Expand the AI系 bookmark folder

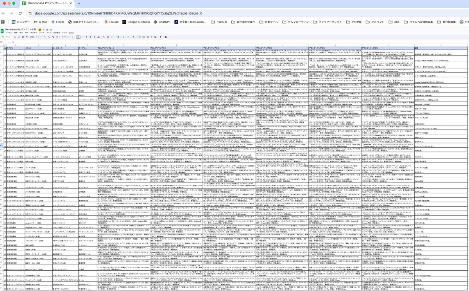pos(394,22)
